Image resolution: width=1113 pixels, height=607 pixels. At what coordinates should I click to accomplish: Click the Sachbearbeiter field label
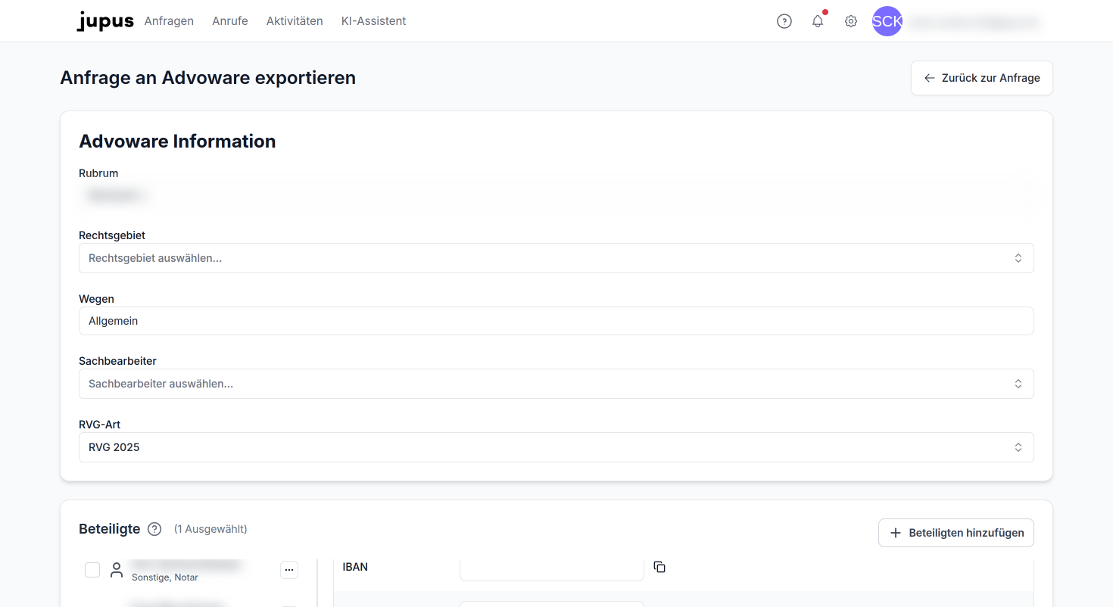pyautogui.click(x=117, y=361)
